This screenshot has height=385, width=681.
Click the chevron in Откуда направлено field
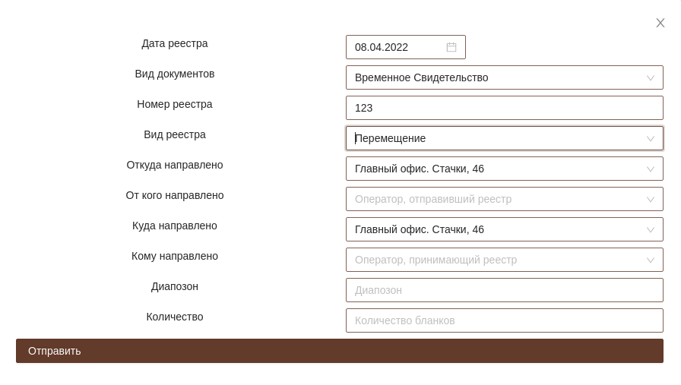tap(651, 169)
